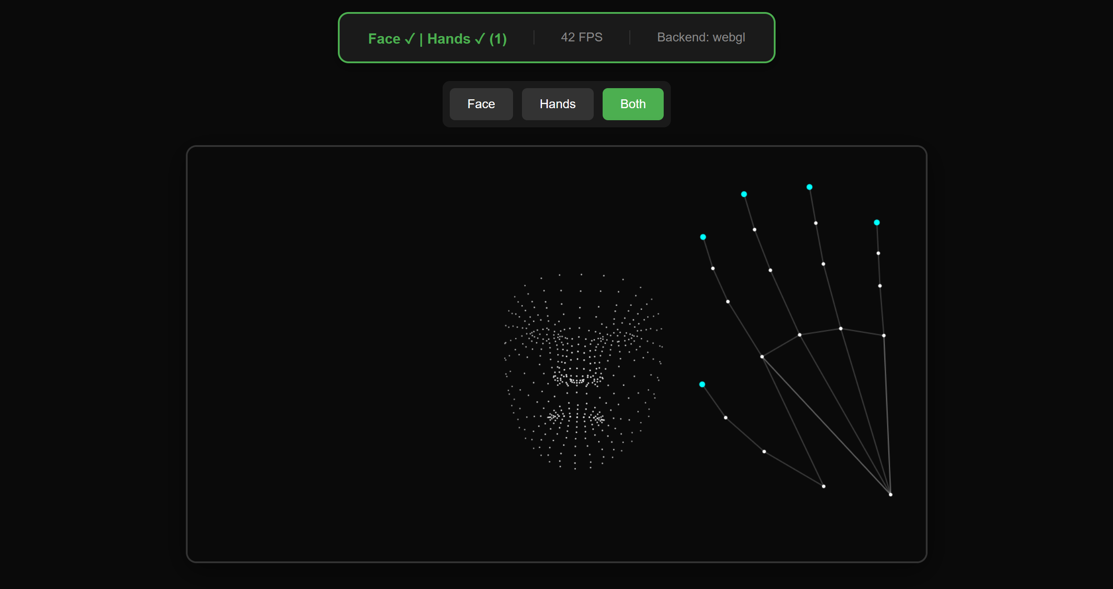Viewport: 1113px width, 589px height.
Task: Click the index finger knuckle point
Action: coord(762,357)
